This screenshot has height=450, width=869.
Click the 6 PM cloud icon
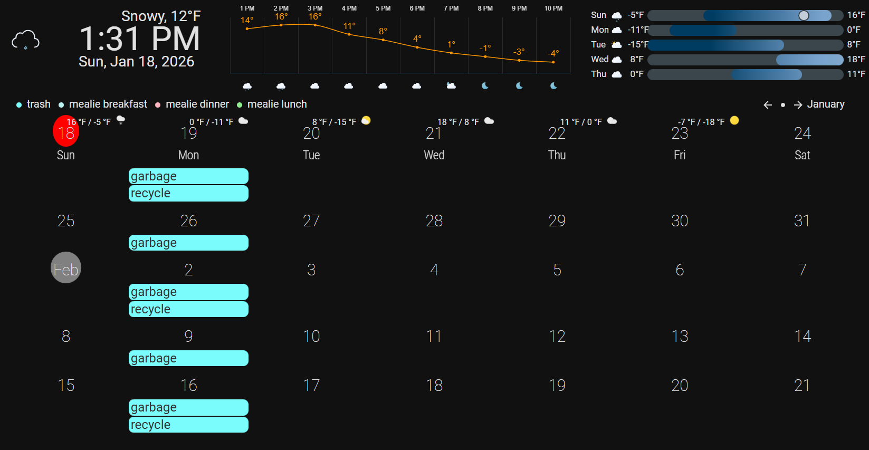(417, 85)
